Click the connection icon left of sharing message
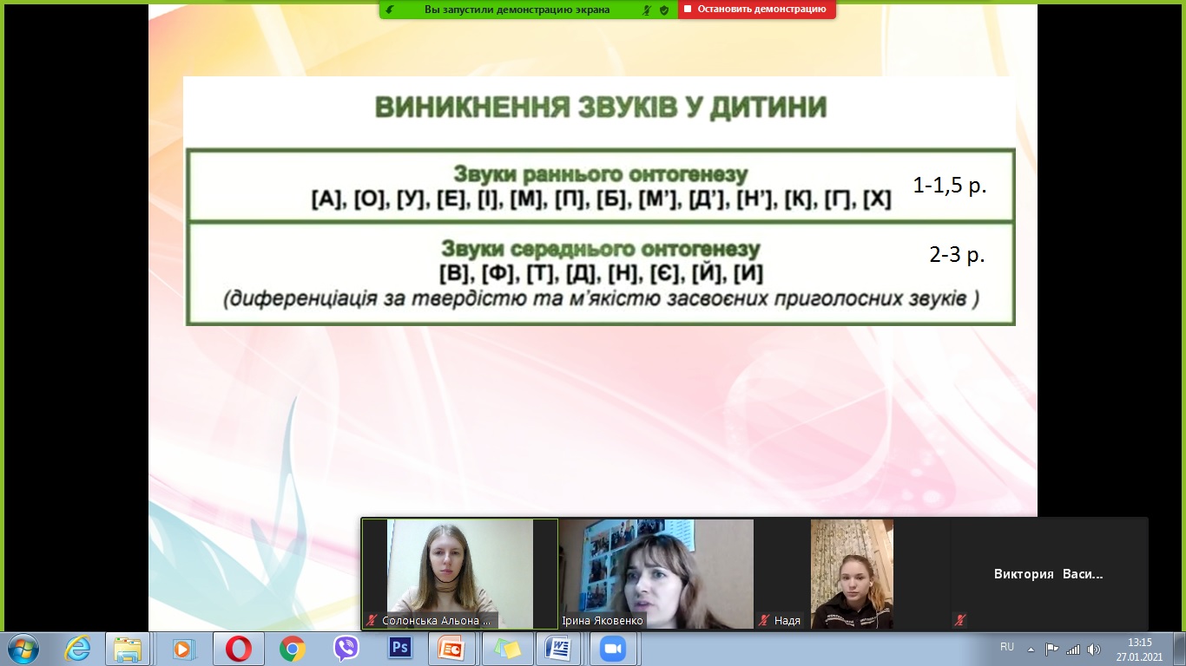 [390, 10]
